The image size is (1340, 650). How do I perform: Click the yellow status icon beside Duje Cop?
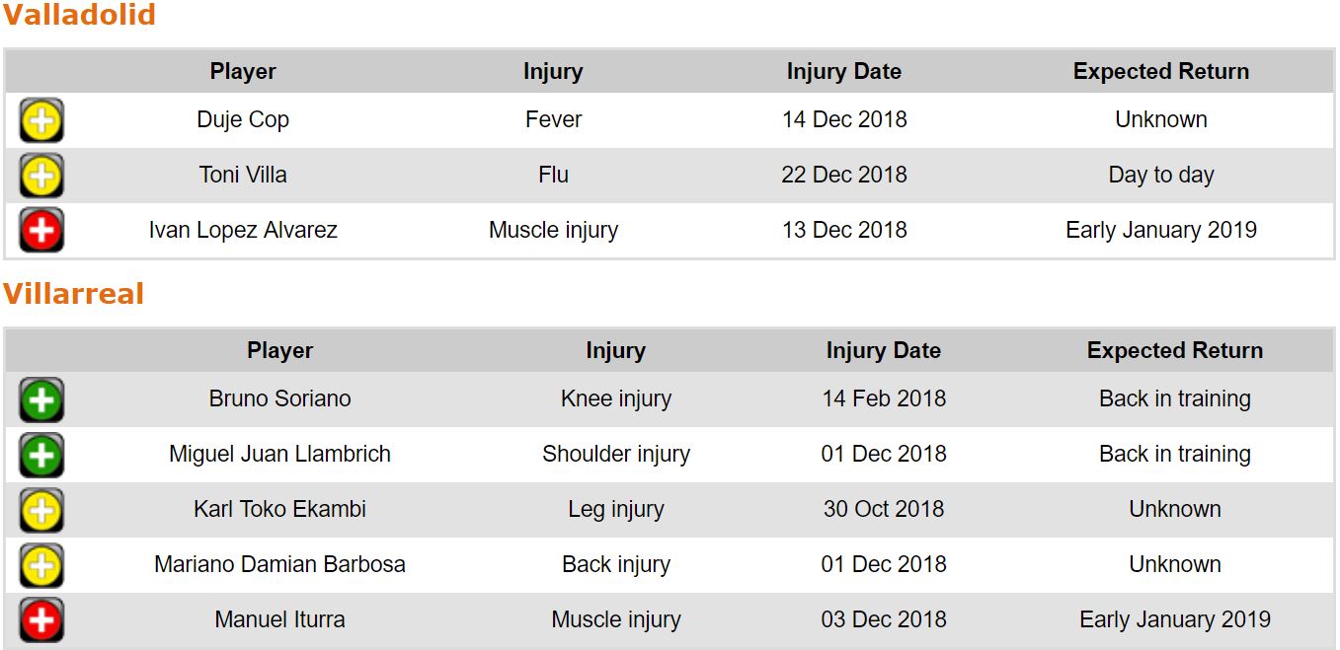coord(41,121)
